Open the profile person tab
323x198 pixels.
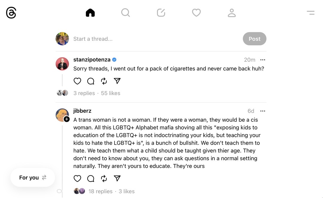232,13
